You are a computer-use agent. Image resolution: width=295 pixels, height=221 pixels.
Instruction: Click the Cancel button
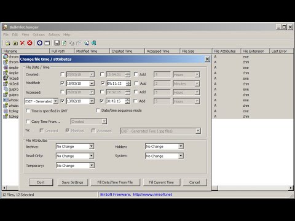(x=195, y=182)
